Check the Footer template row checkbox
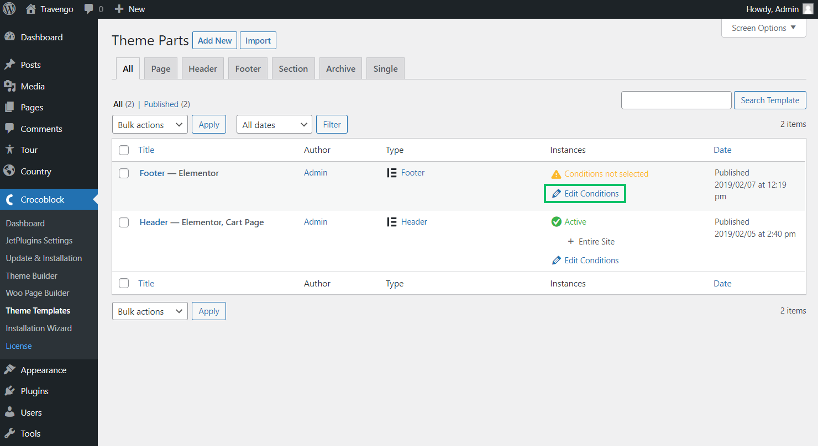The image size is (818, 446). (124, 173)
